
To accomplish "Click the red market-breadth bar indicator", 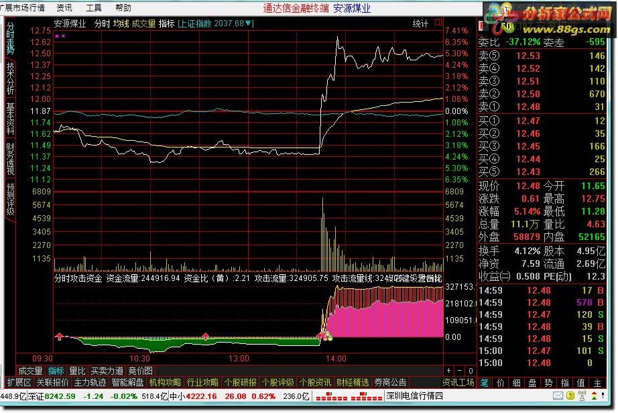I will (348, 396).
